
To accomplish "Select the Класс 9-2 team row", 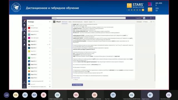I will [39, 54].
